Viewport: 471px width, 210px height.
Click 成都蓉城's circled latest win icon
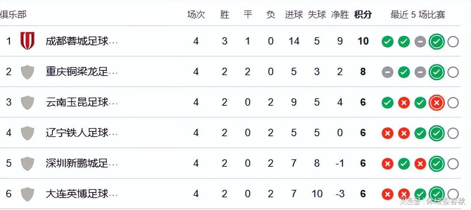coord(436,42)
